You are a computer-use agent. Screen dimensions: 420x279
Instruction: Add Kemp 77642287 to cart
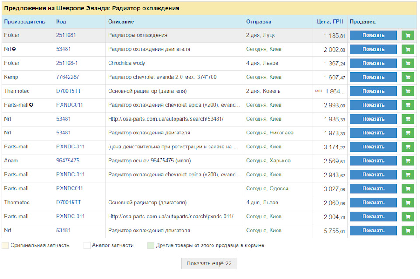click(x=408, y=77)
